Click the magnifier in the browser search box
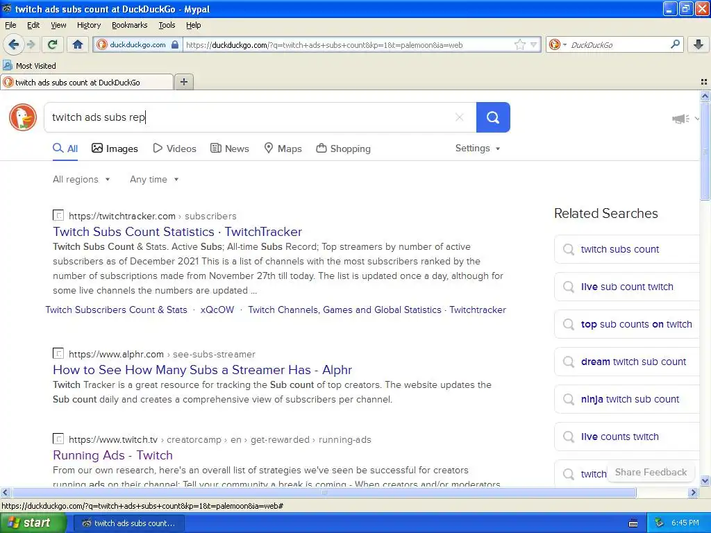Screen dimensions: 711x533 (675, 44)
